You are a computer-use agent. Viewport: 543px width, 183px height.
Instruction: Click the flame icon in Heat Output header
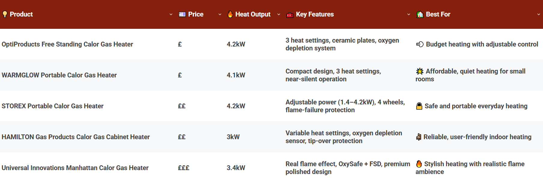click(x=230, y=14)
